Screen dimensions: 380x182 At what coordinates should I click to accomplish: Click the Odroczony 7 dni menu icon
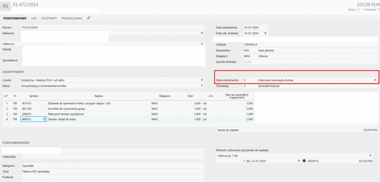(x=370, y=155)
